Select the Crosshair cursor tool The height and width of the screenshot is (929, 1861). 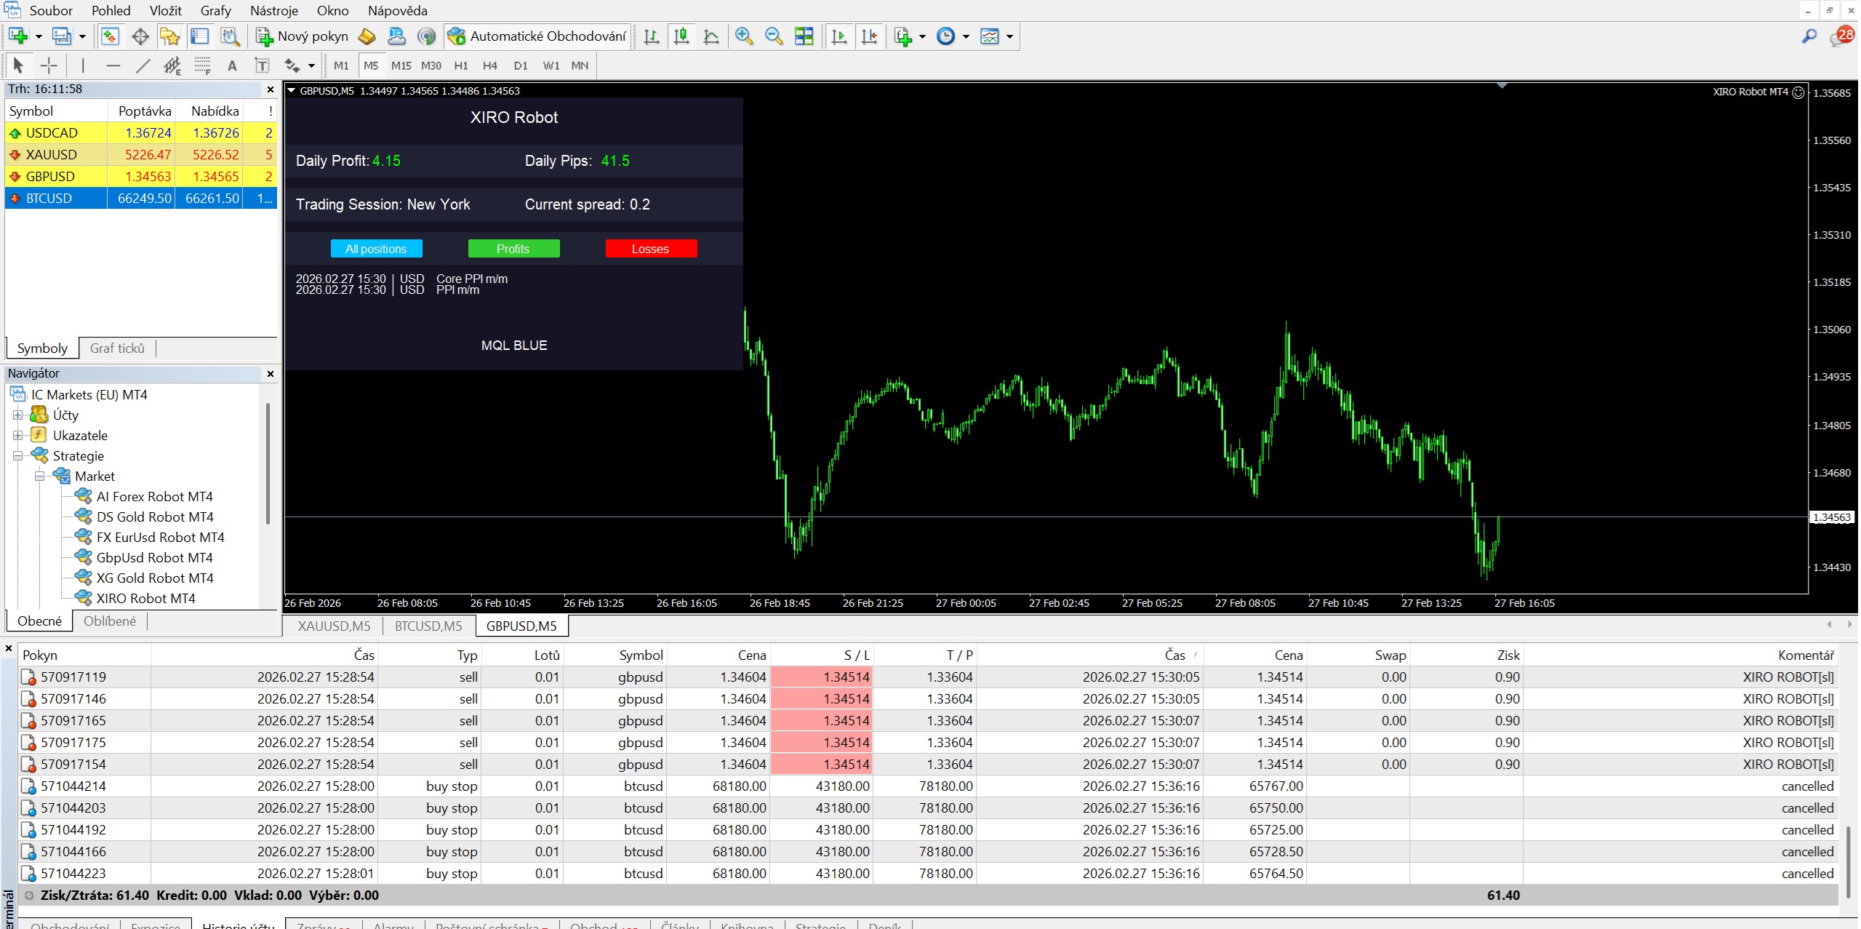[x=49, y=66]
